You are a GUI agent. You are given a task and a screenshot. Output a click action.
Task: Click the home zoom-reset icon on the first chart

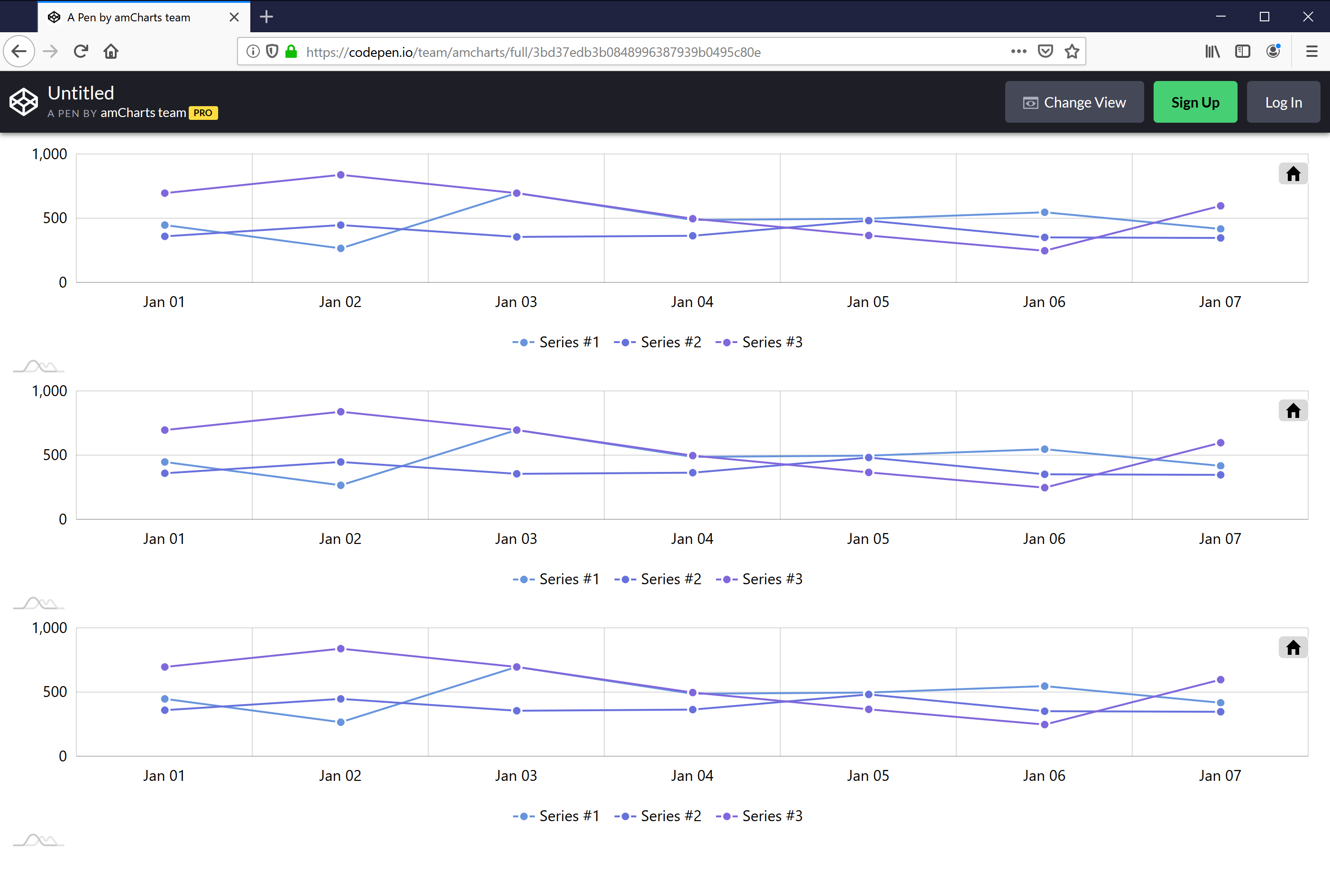pos(1293,174)
